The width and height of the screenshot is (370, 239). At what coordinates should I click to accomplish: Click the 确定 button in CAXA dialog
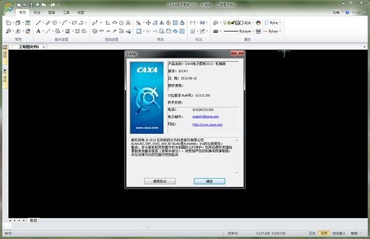point(209,181)
